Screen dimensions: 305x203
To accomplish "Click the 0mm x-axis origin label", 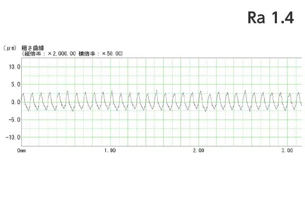I will pos(21,151).
